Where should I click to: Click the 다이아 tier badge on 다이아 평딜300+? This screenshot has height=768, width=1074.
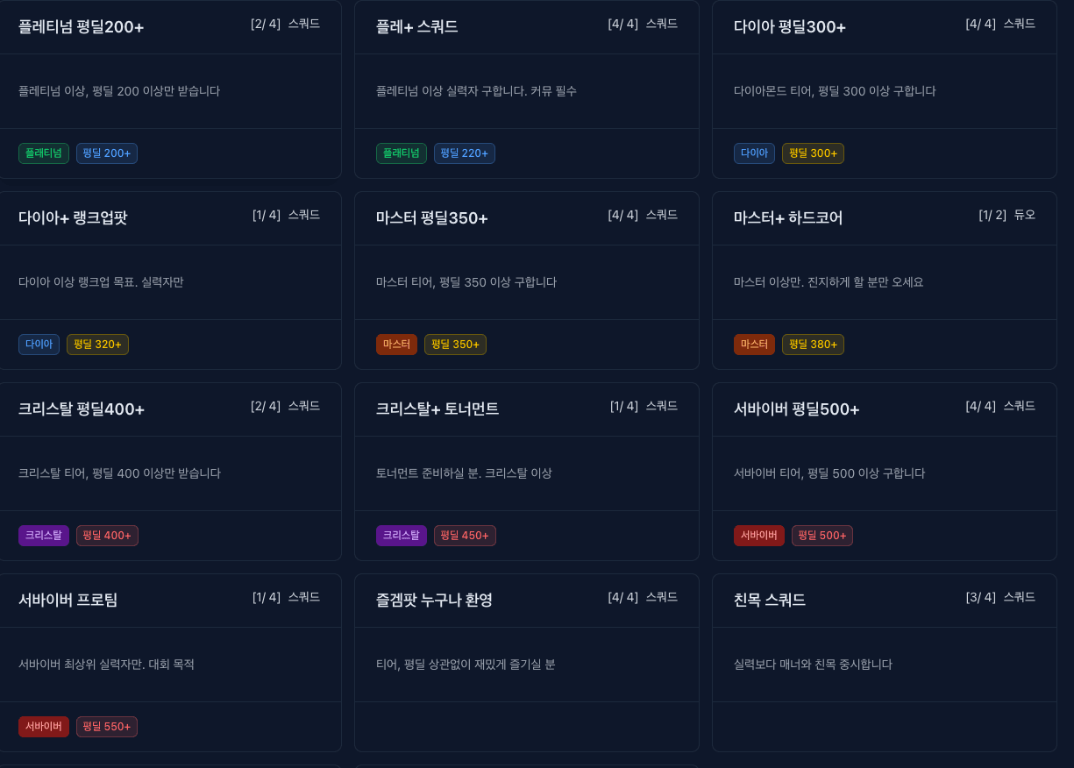click(754, 153)
